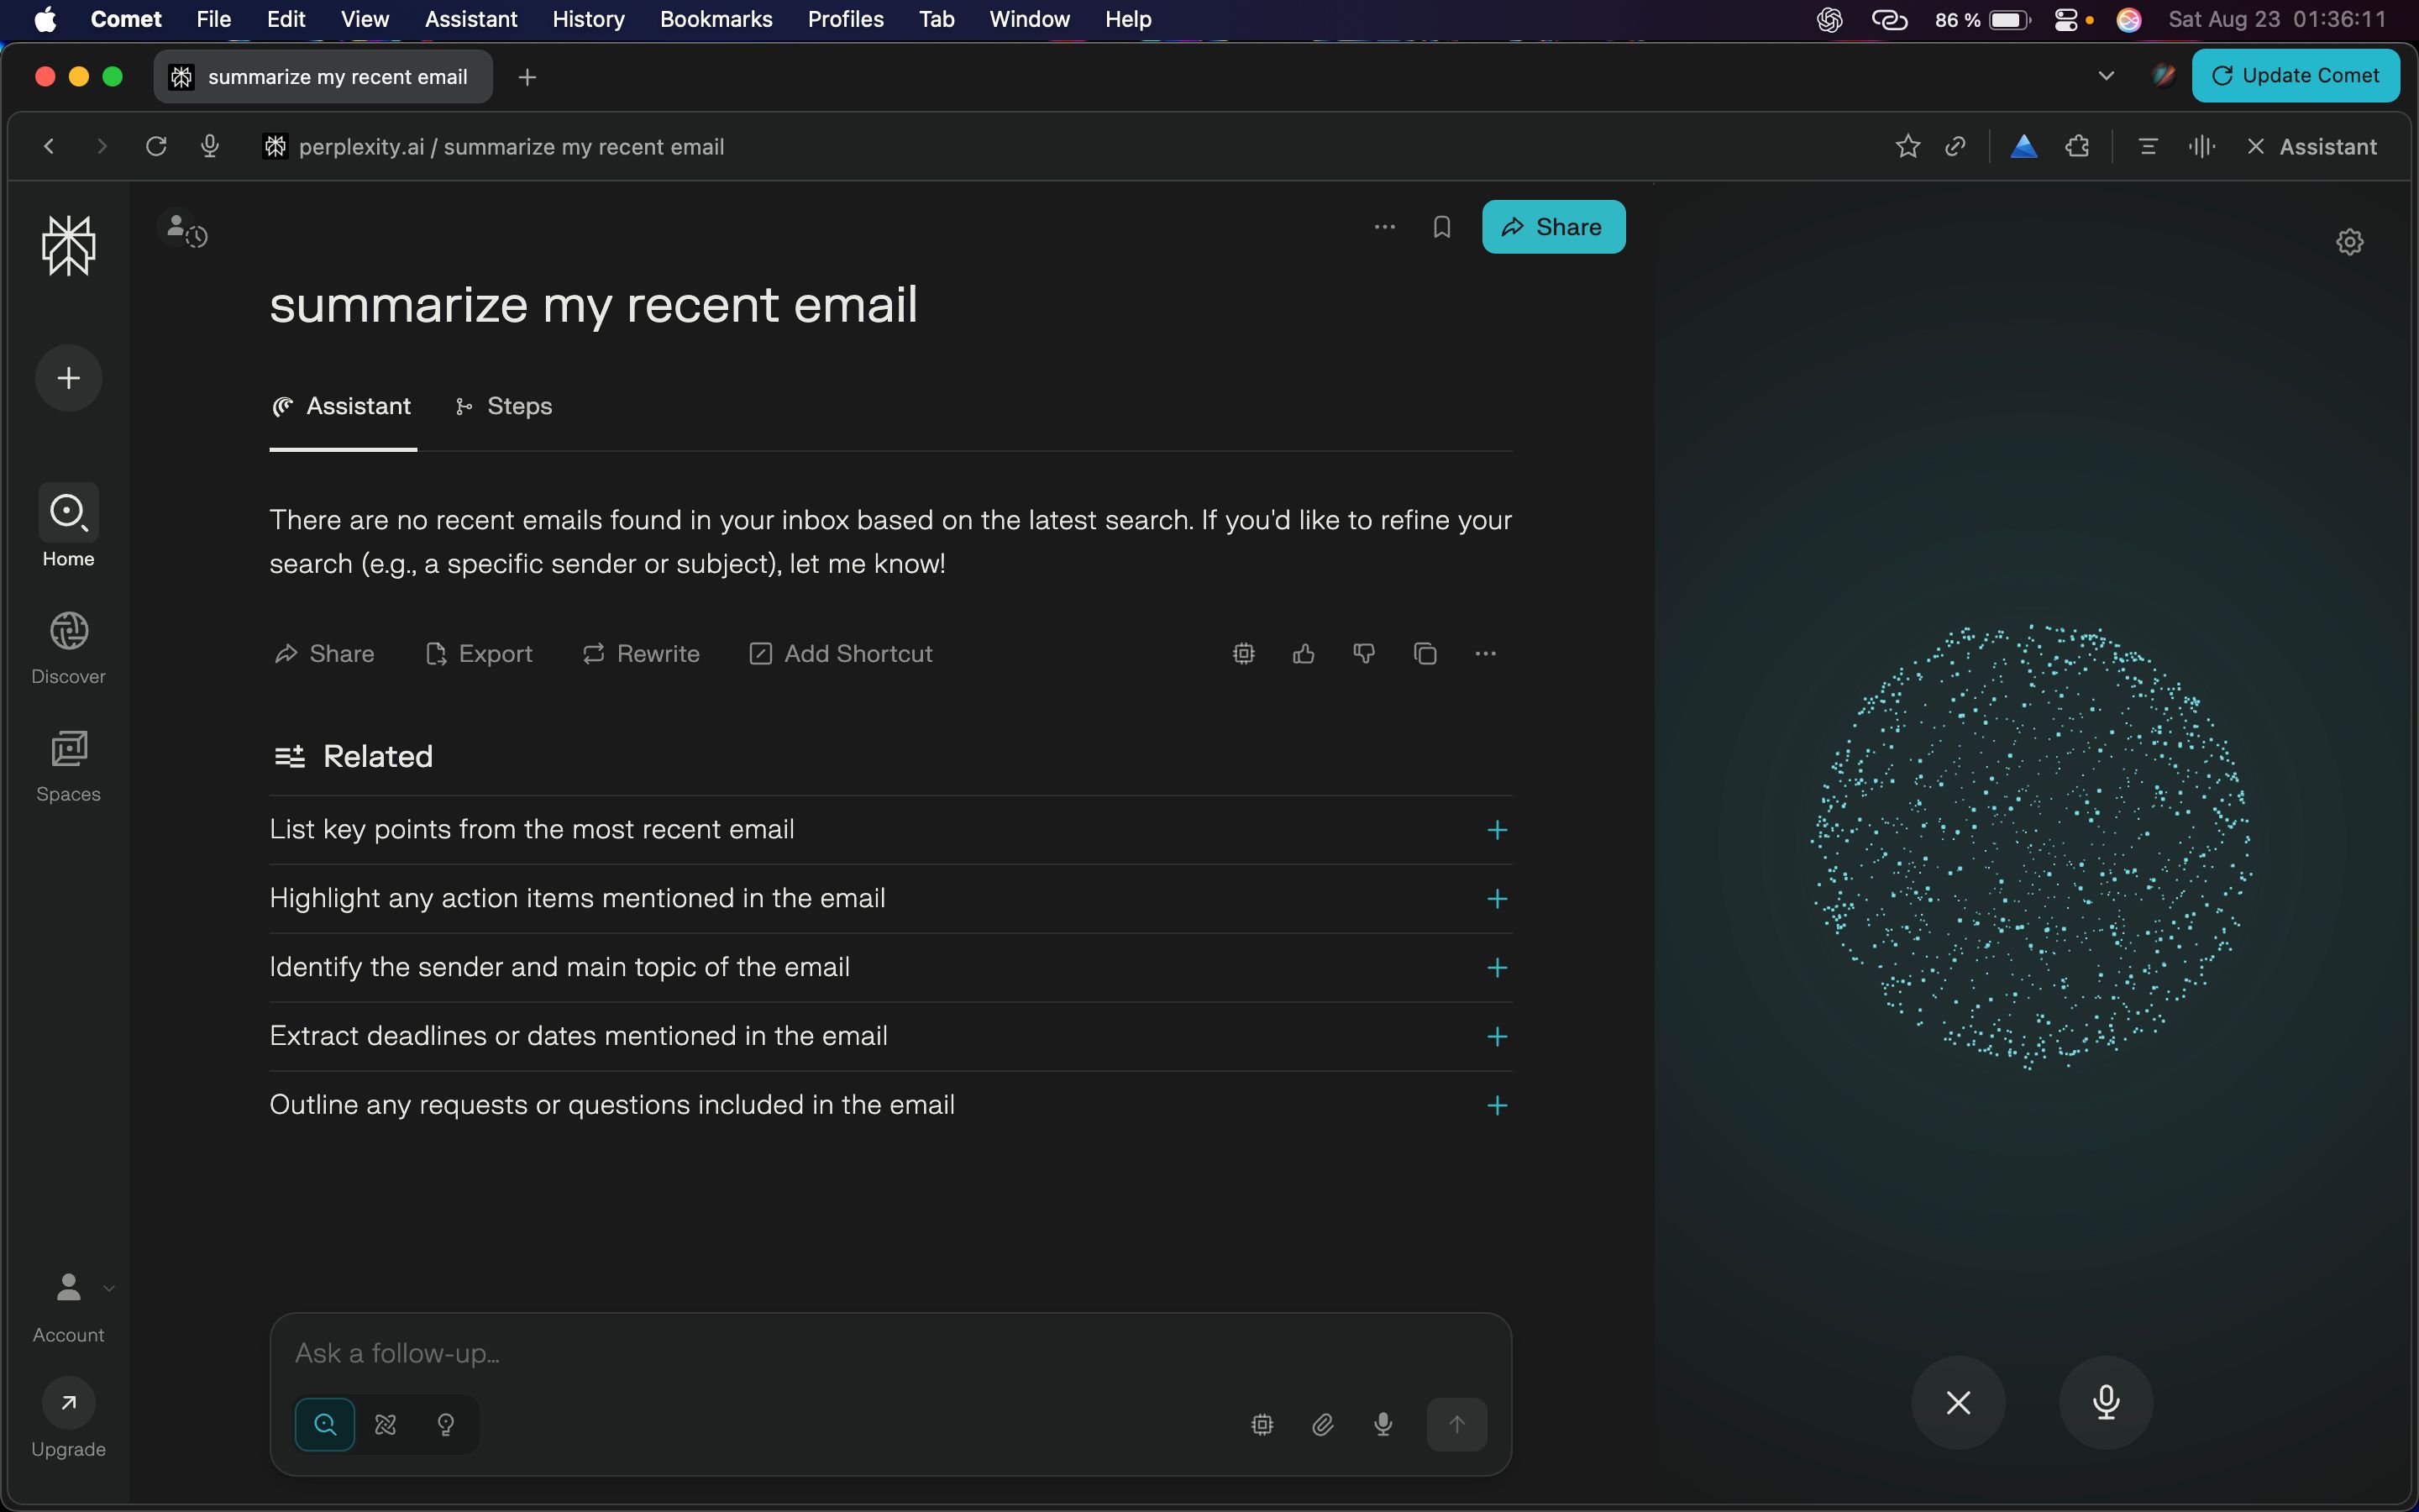Tap the large microphone button in the assistant panel

pyautogui.click(x=2107, y=1402)
